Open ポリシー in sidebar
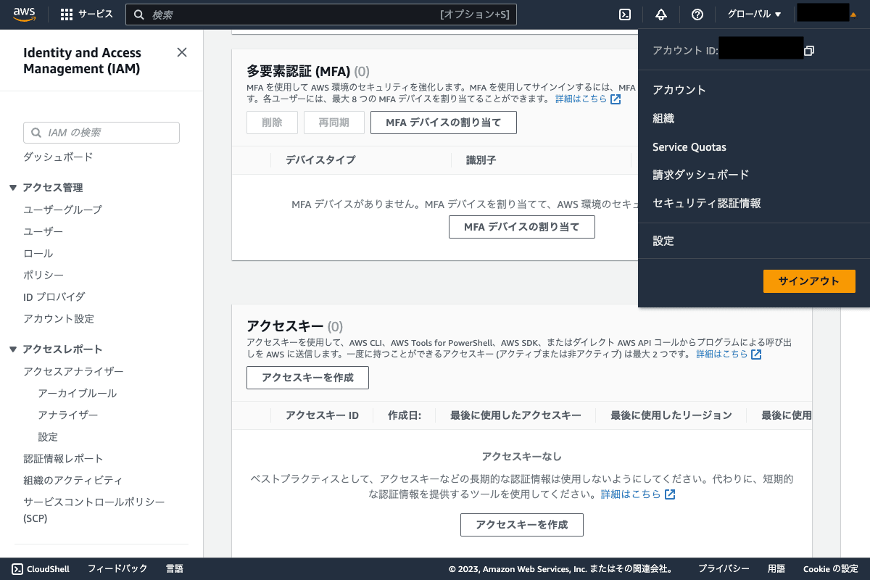This screenshot has width=870, height=580. [x=43, y=275]
